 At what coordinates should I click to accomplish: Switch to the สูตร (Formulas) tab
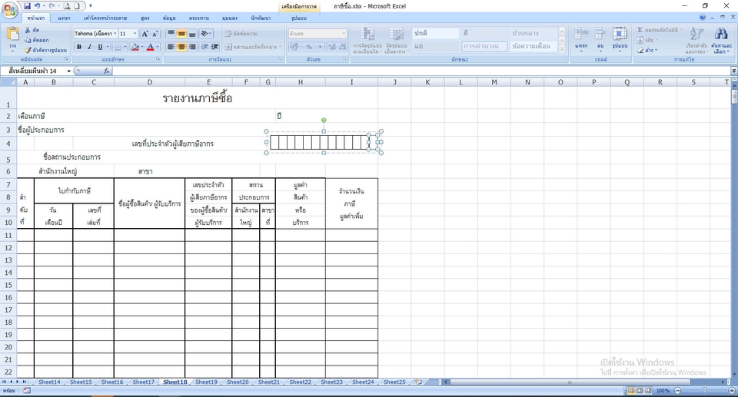click(145, 18)
